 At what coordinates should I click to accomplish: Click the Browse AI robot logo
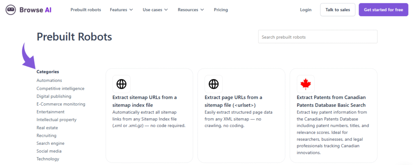point(11,10)
